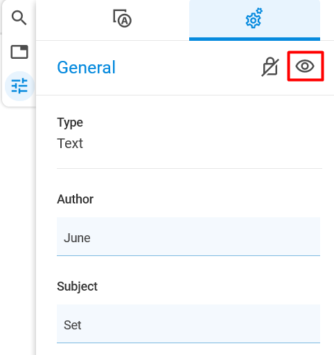This screenshot has width=334, height=355.
Task: Click inside the Subject input field
Action: tap(188, 324)
